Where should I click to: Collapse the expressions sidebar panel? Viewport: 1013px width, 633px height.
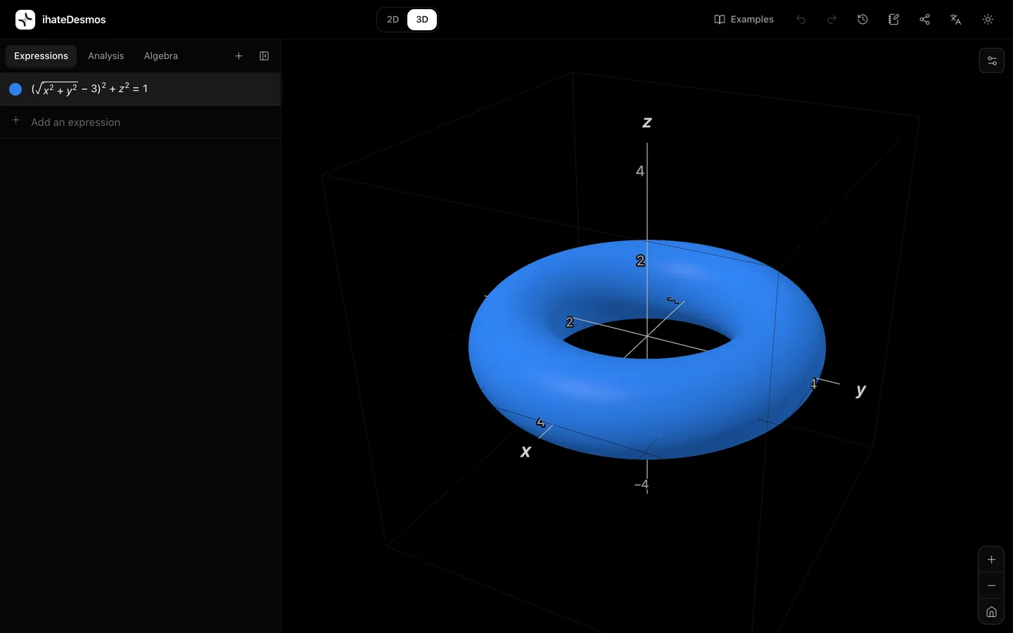pyautogui.click(x=264, y=56)
